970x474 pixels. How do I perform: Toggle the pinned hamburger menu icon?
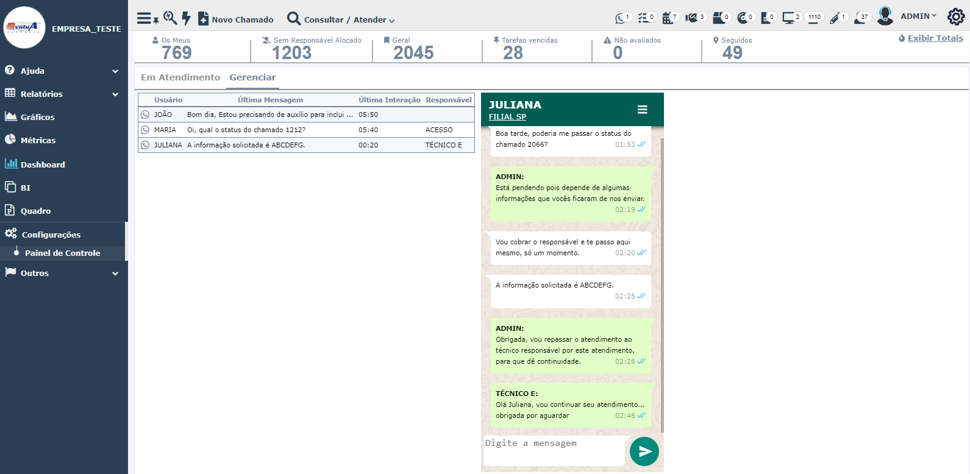pyautogui.click(x=147, y=18)
